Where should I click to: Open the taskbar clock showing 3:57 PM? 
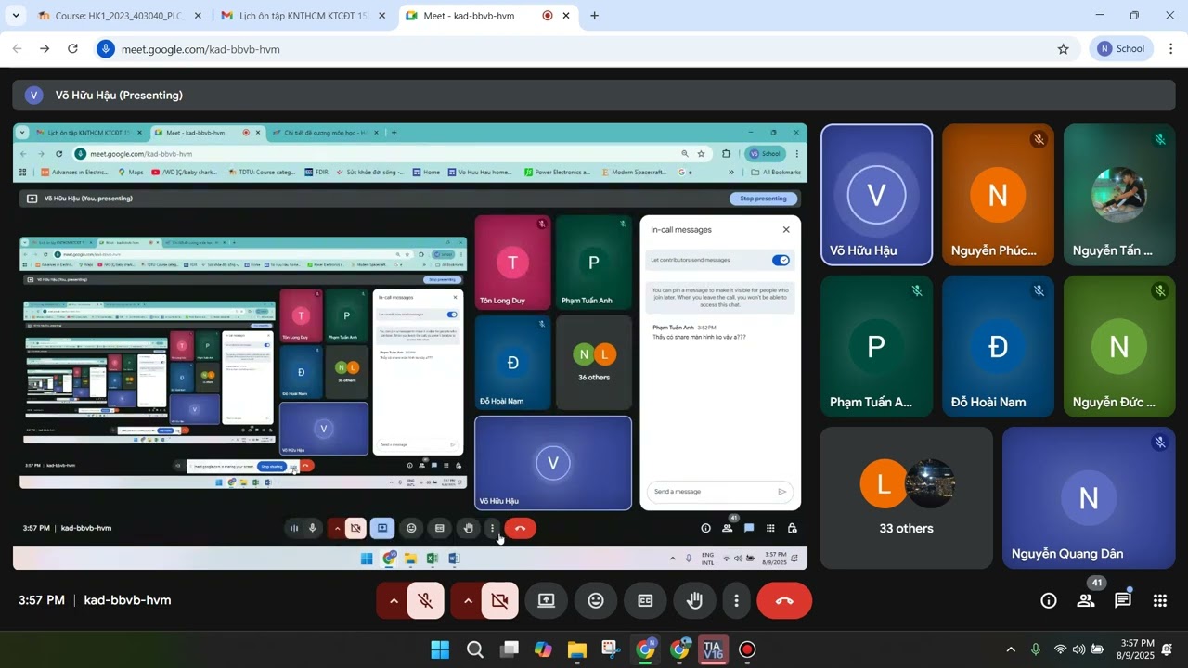(1137, 649)
